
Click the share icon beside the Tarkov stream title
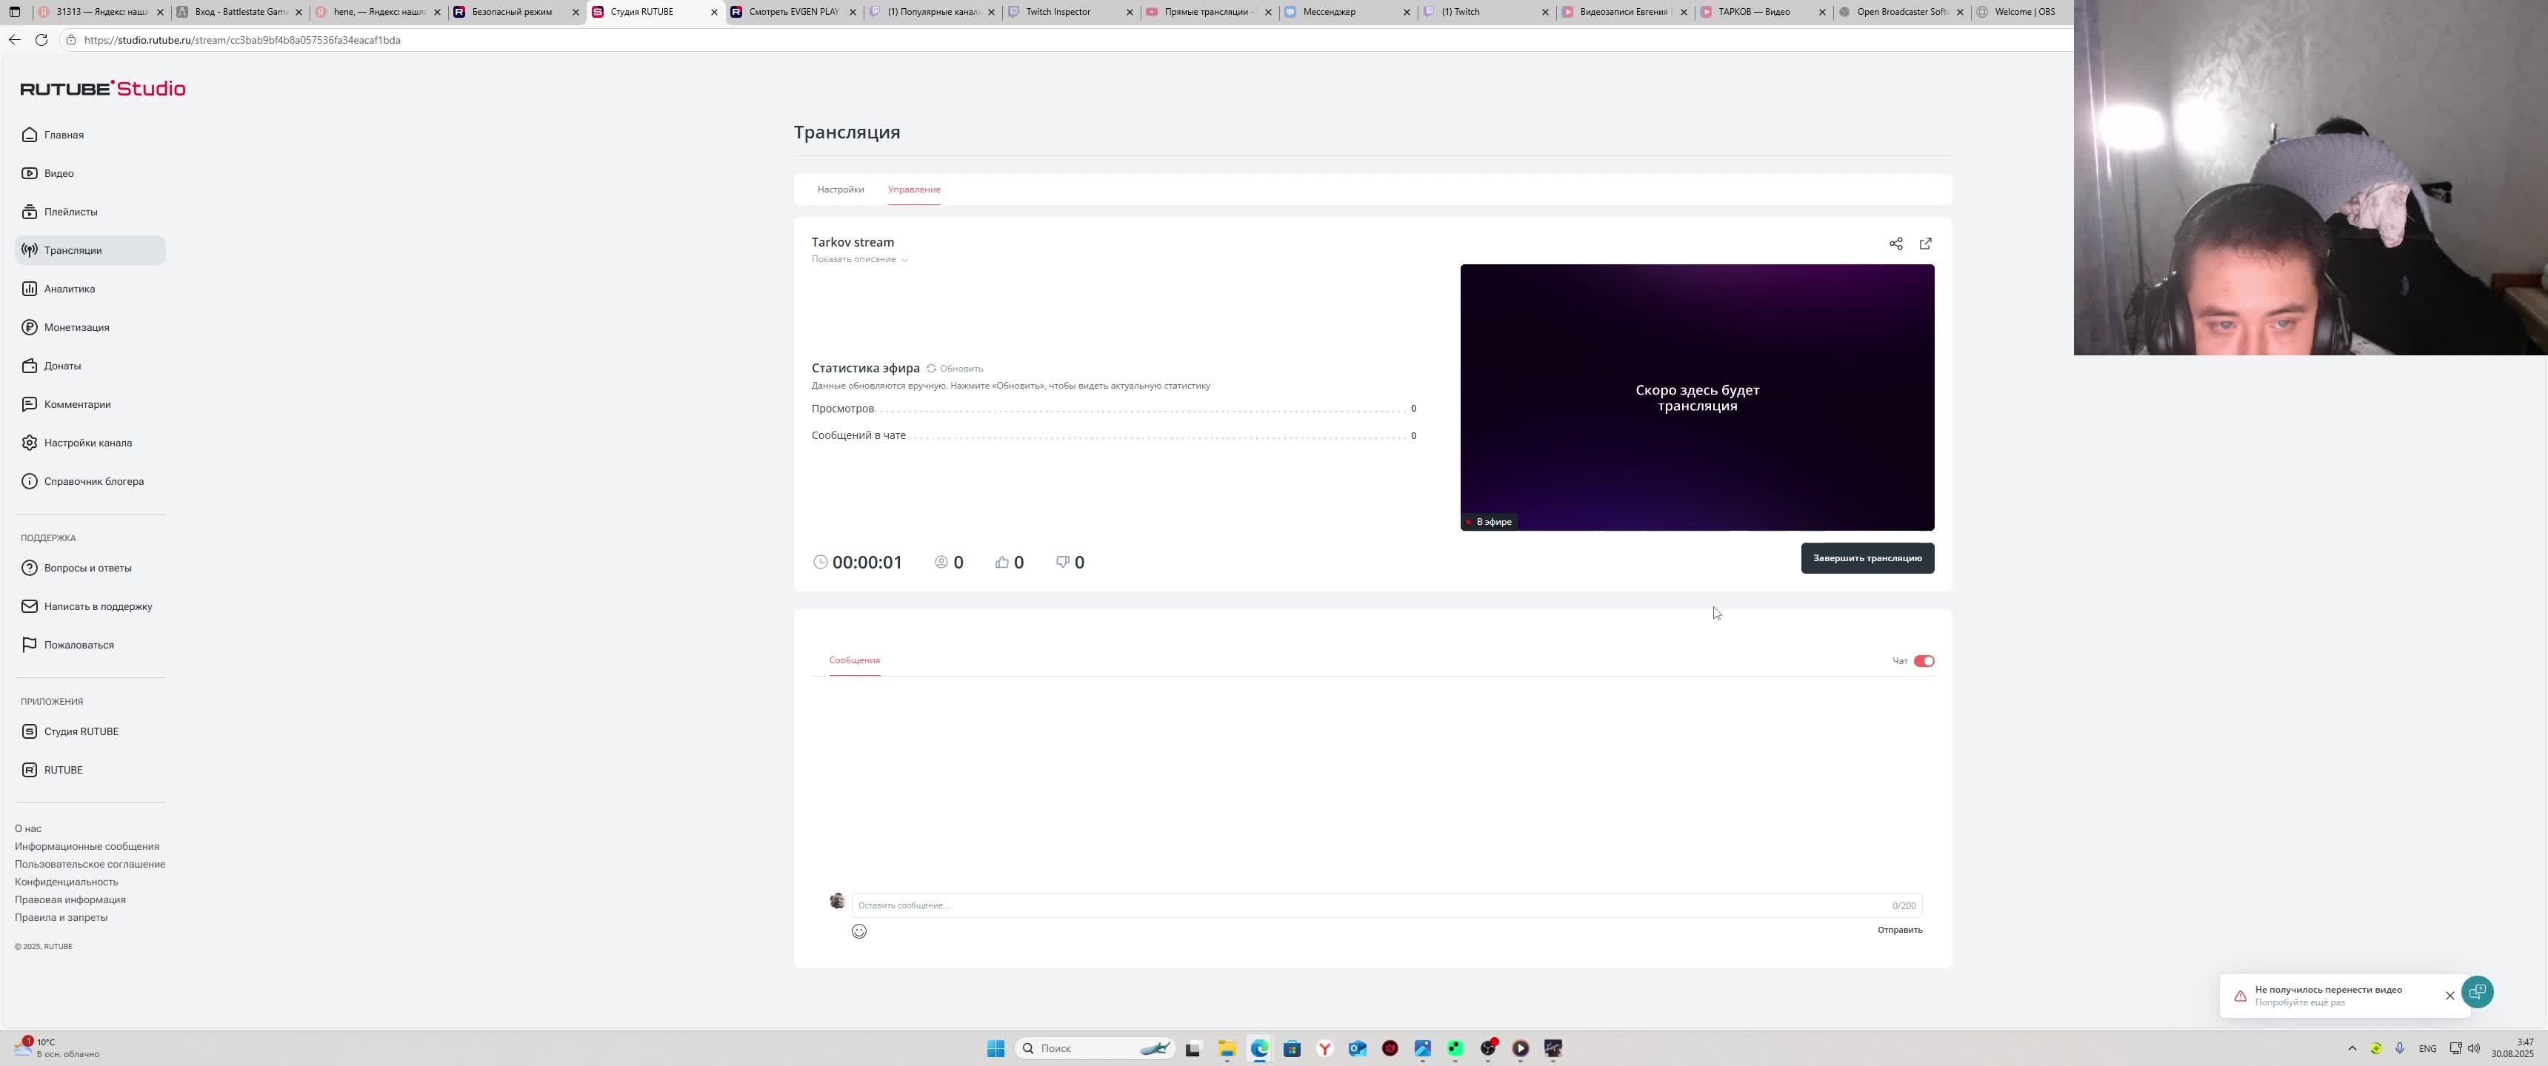coord(1895,244)
